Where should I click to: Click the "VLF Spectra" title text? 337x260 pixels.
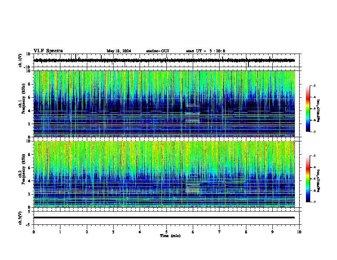click(48, 51)
